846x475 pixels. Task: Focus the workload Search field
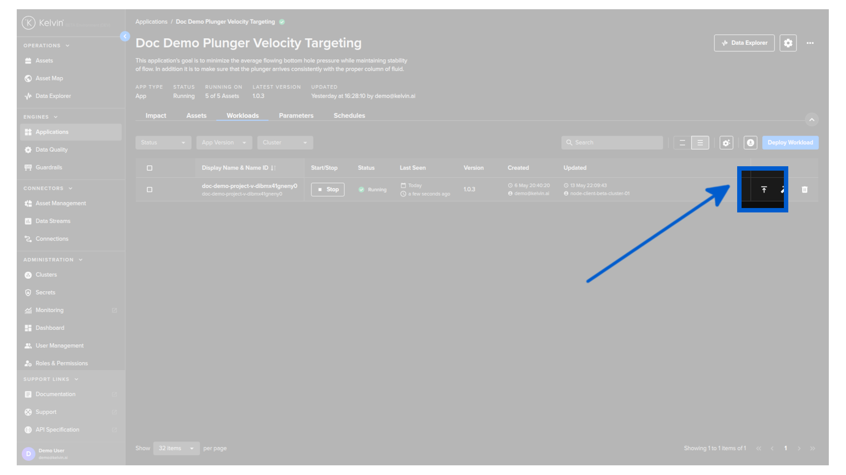(x=612, y=142)
